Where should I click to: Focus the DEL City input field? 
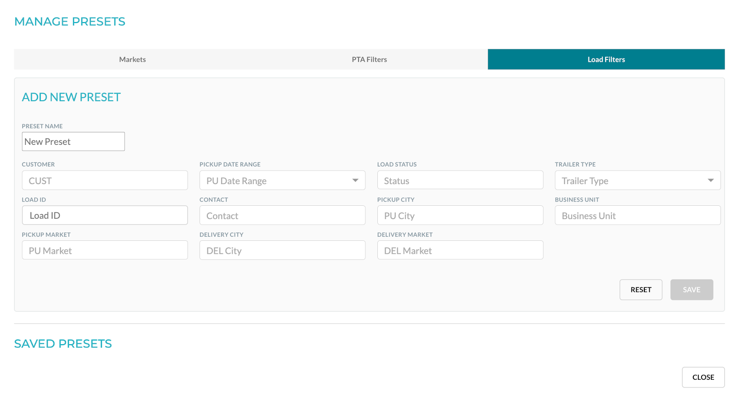click(282, 250)
